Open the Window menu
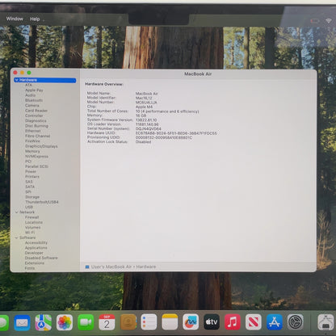 [x=15, y=19]
